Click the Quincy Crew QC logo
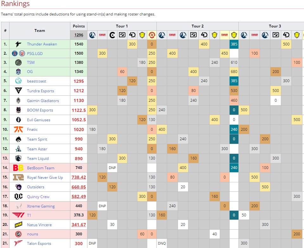The width and height of the screenshot is (304, 248). pos(18,197)
